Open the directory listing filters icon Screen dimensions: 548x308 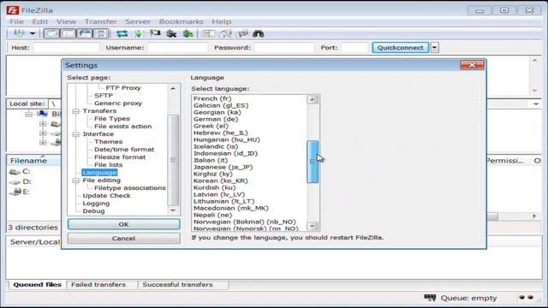209,33
